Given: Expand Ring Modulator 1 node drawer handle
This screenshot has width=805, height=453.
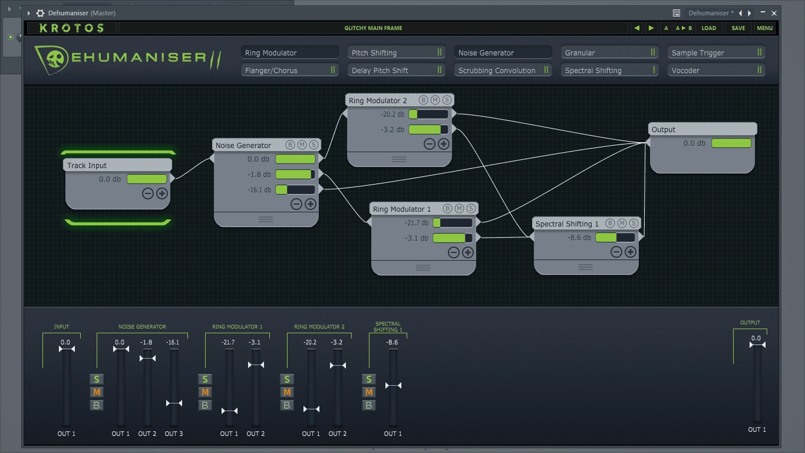Looking at the screenshot, I should coord(423,268).
